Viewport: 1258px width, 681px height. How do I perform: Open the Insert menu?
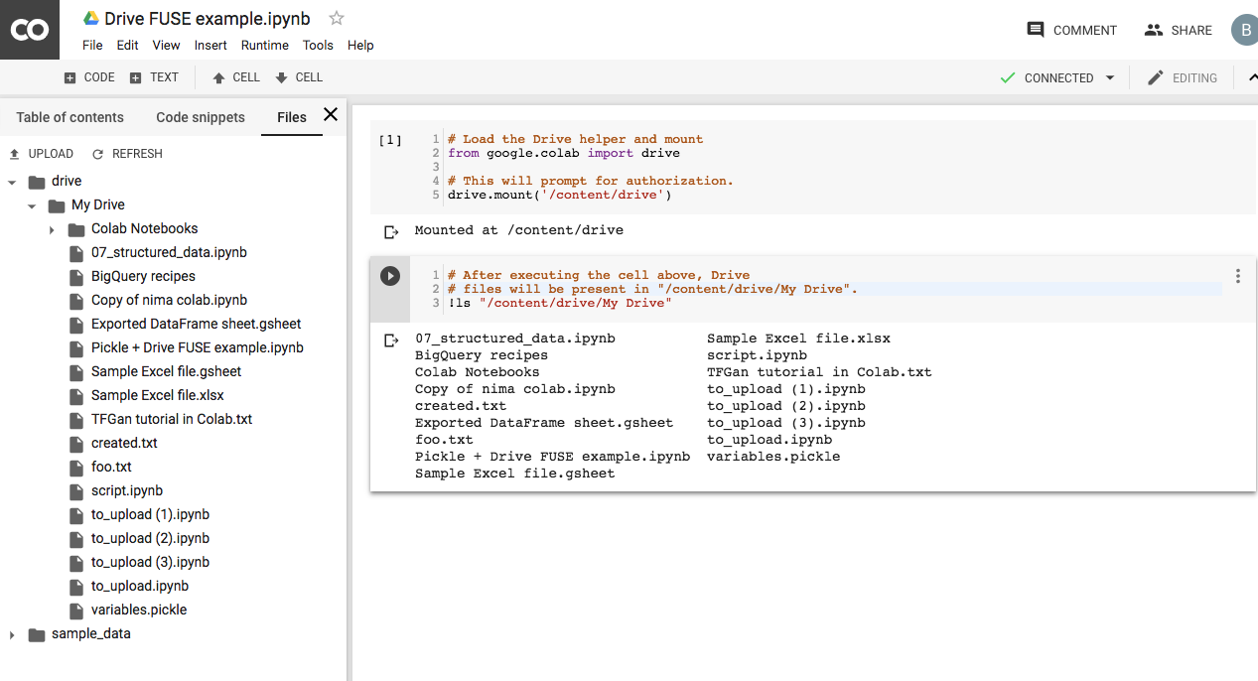click(x=210, y=45)
